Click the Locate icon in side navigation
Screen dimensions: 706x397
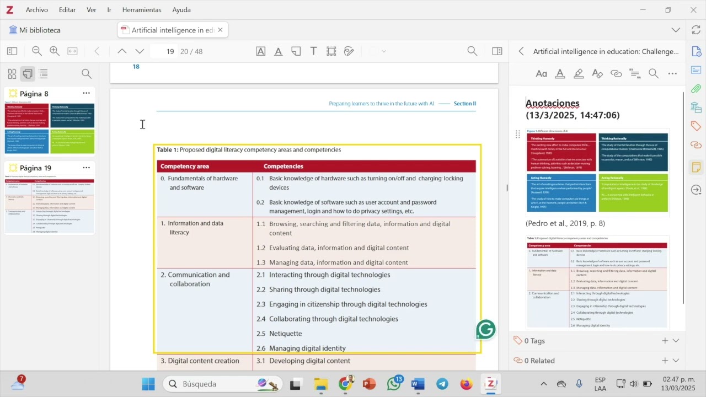[x=696, y=190]
